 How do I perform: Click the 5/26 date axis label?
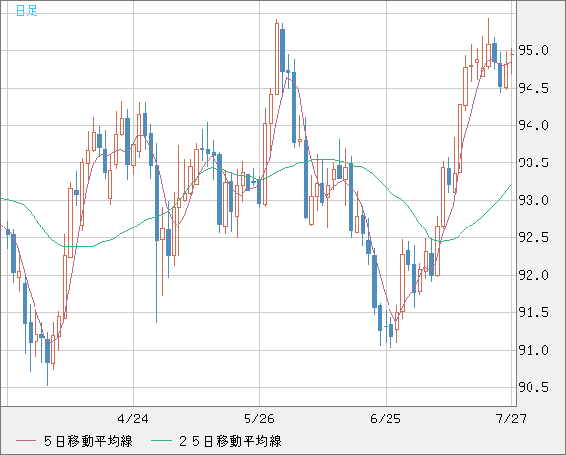[x=259, y=419]
